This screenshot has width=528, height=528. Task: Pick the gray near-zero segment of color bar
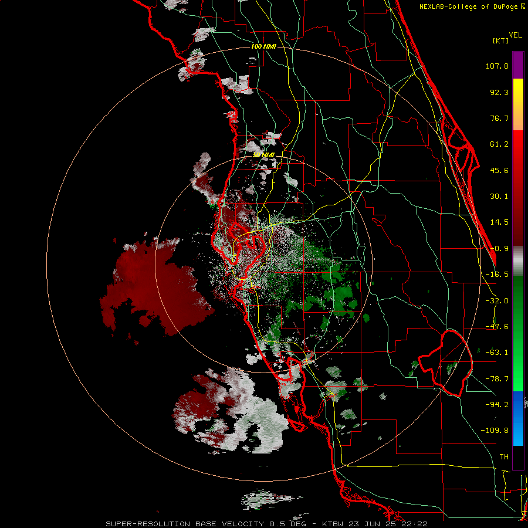[518, 261]
